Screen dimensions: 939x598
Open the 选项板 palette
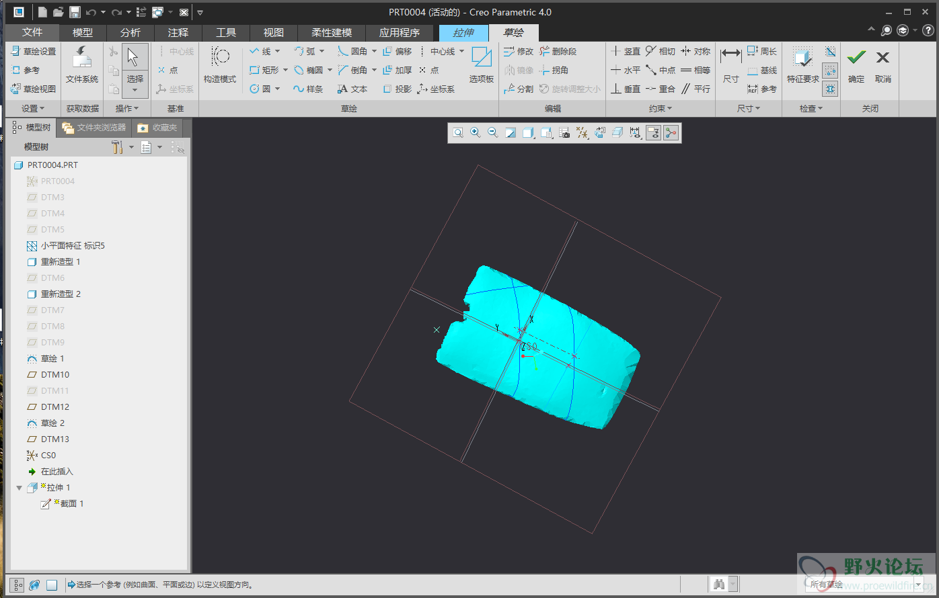482,66
